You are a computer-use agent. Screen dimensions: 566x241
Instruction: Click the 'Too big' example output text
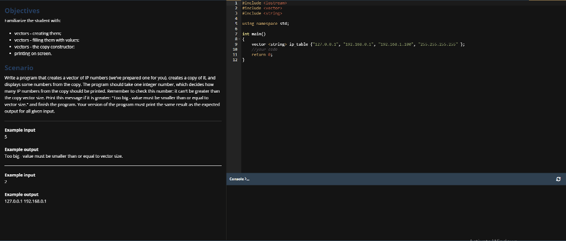tap(63, 156)
